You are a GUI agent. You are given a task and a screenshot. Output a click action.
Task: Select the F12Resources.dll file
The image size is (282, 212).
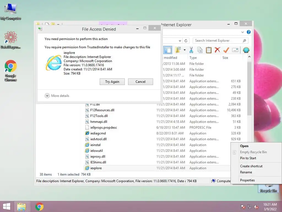coord(102,110)
